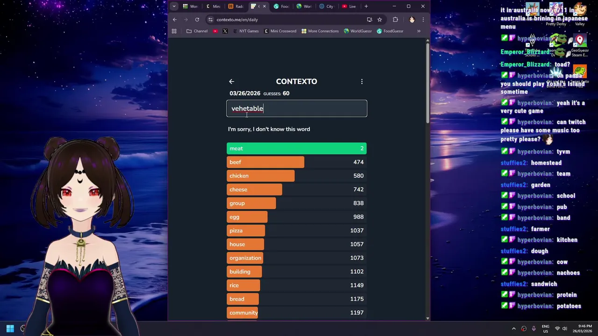This screenshot has height=336, width=598.
Task: Go back with Contexto's left arrow icon
Action: [x=231, y=82]
